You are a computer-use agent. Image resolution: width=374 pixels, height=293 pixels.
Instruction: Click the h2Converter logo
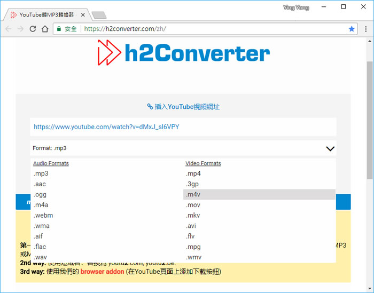[x=184, y=53]
